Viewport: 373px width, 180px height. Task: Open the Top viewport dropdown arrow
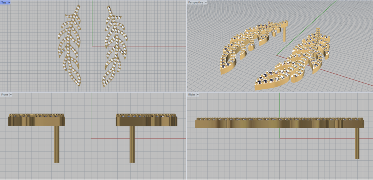pyautogui.click(x=9, y=3)
